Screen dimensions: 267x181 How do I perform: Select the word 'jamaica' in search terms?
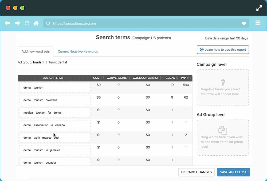click(x=55, y=150)
